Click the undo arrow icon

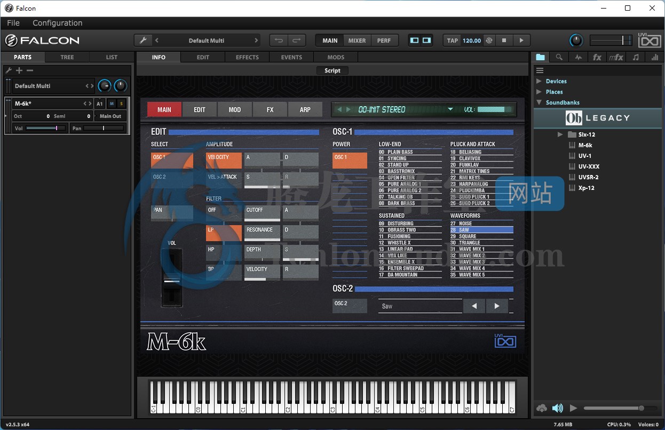tap(279, 41)
